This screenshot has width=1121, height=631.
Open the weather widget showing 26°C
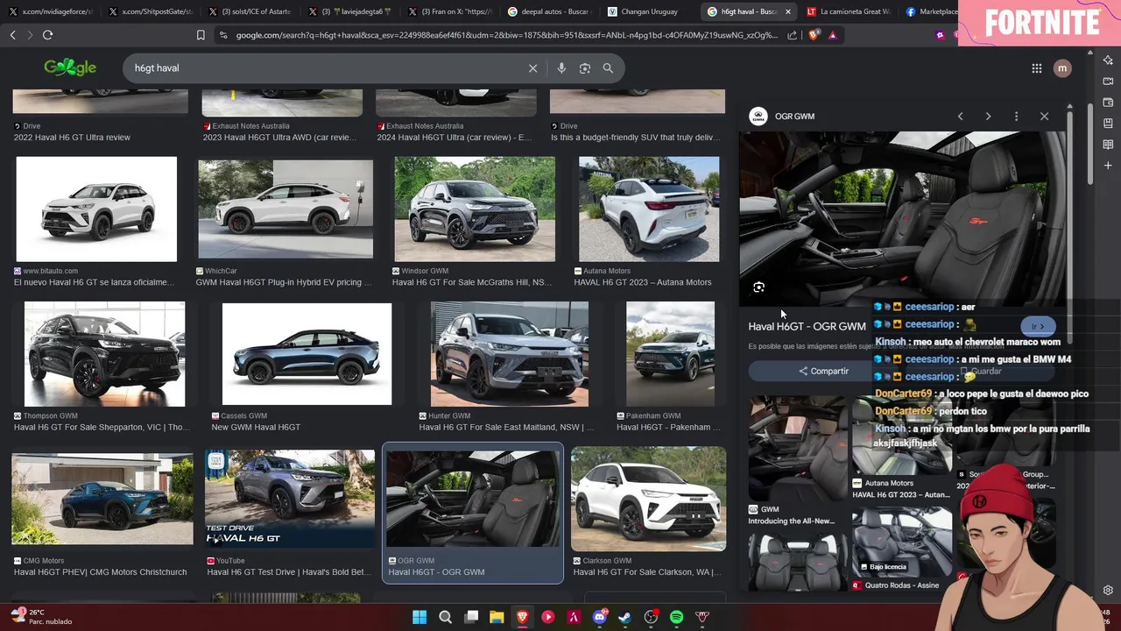click(42, 617)
